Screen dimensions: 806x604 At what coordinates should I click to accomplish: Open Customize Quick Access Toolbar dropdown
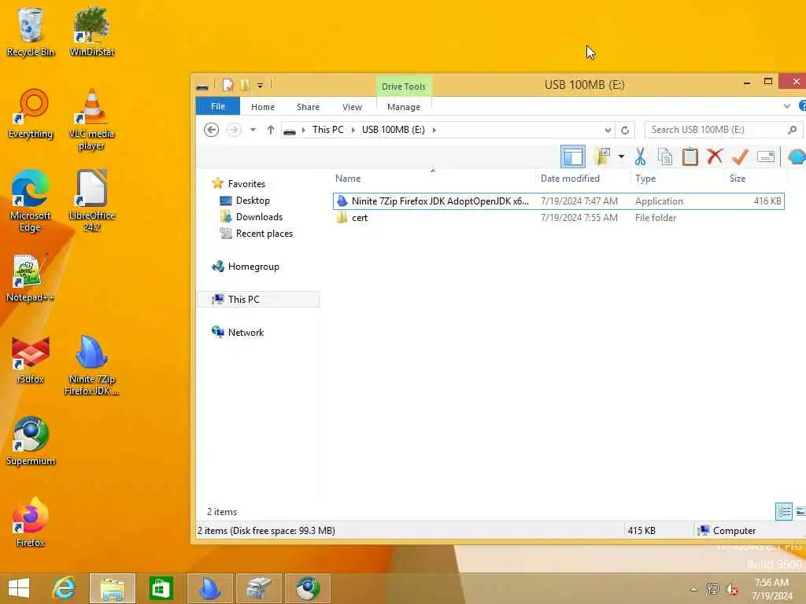[260, 85]
